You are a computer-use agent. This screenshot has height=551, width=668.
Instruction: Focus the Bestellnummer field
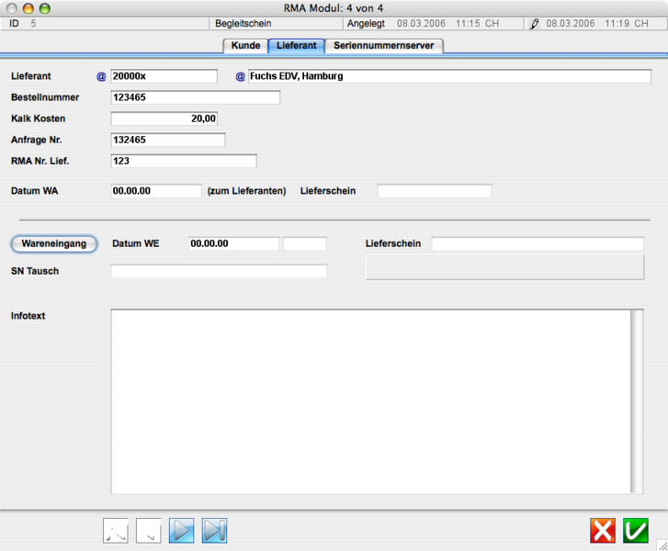coord(195,97)
